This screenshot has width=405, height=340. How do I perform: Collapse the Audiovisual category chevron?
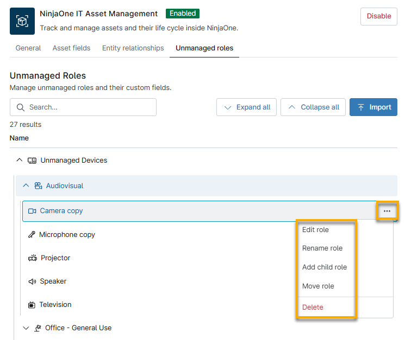(26, 186)
